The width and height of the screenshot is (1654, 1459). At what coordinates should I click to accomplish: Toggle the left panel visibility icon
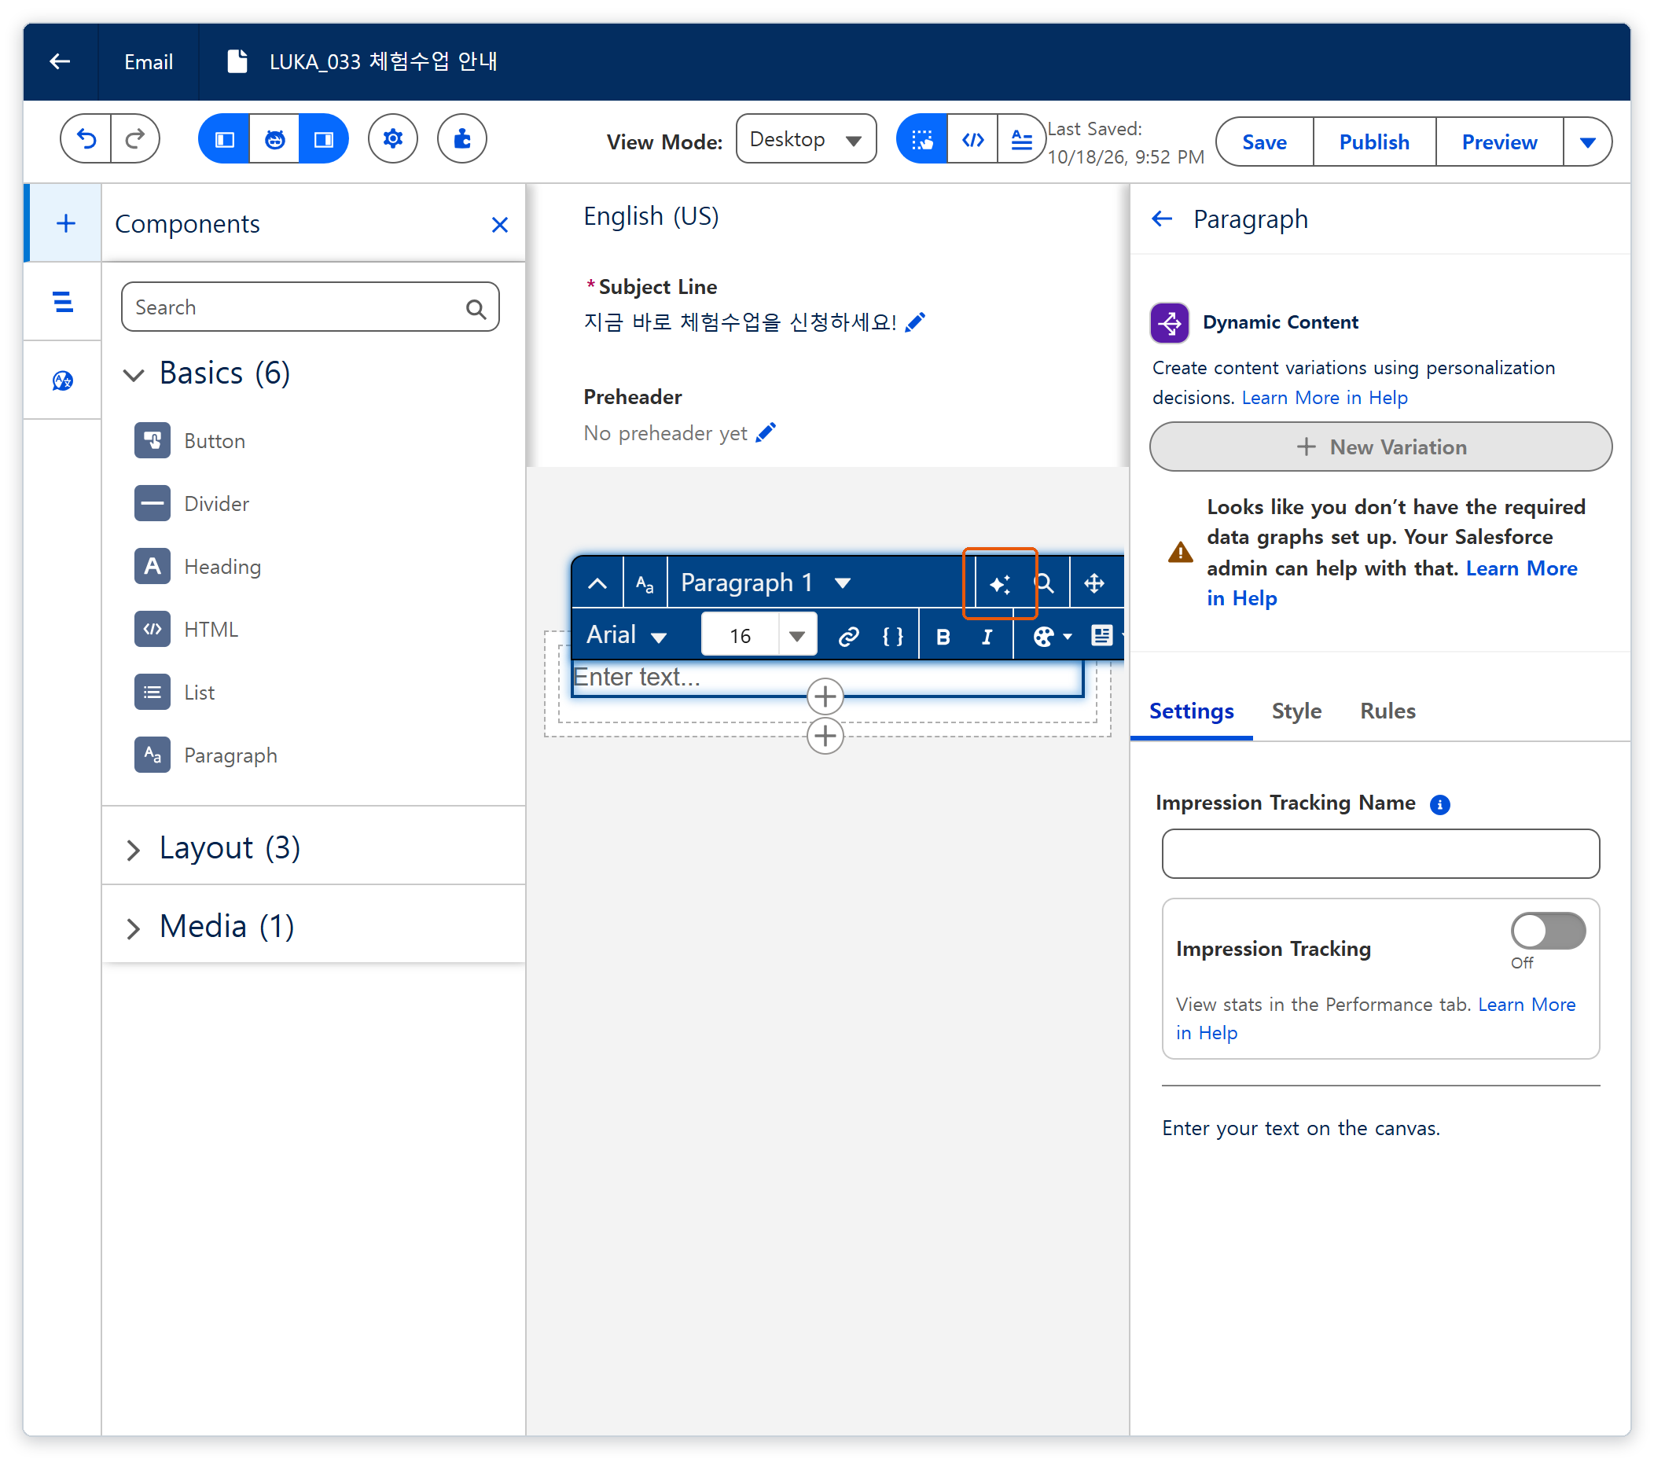[x=224, y=139]
